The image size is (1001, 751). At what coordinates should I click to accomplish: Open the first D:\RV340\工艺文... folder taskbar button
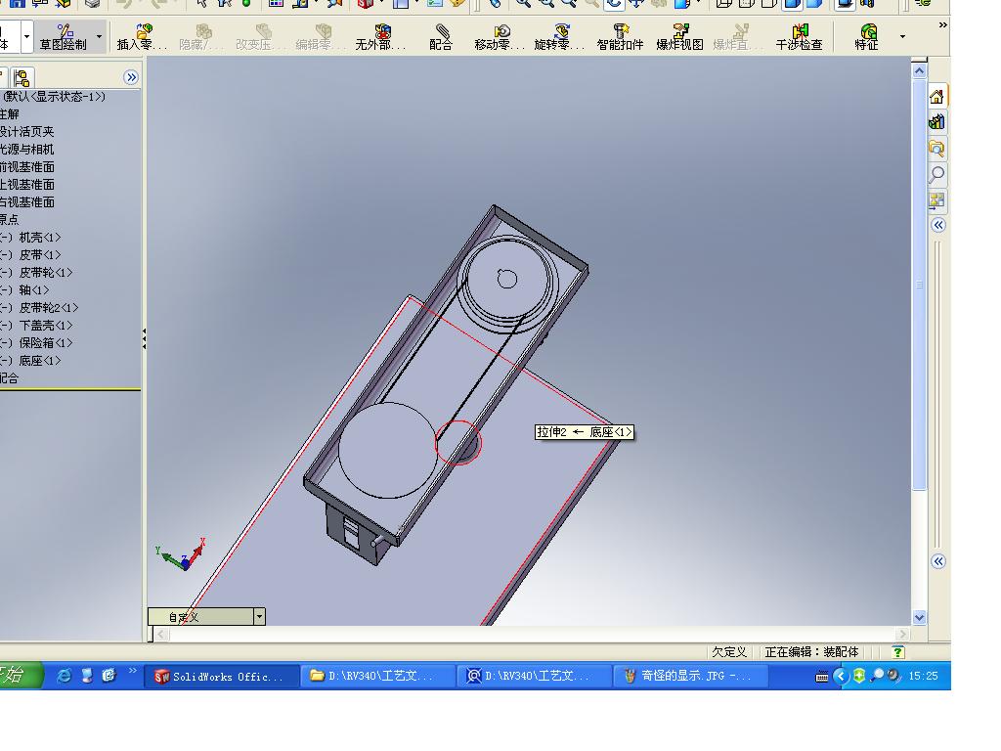(x=379, y=677)
